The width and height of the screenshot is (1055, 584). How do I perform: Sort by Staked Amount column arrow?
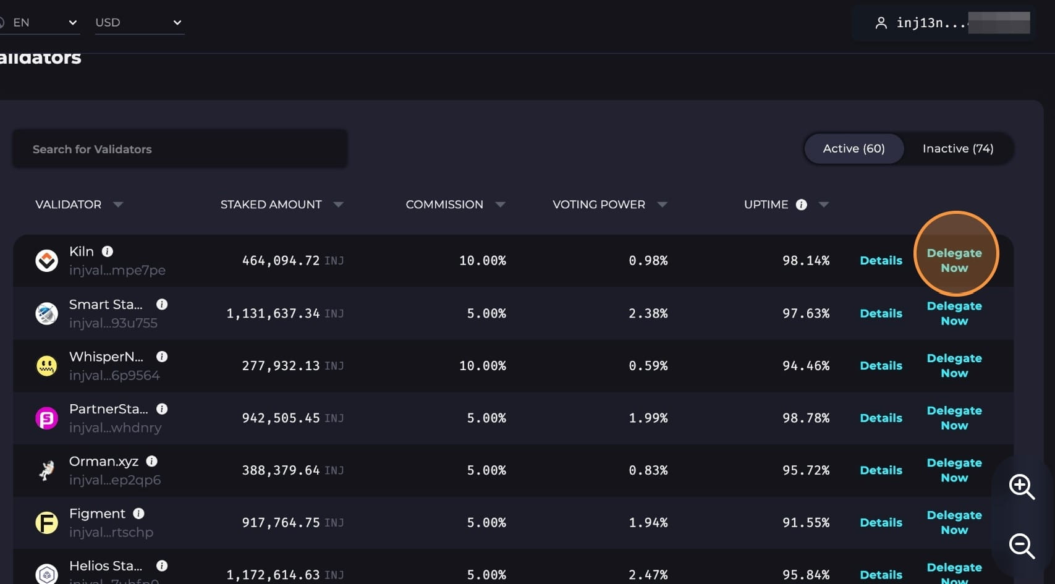coord(338,205)
